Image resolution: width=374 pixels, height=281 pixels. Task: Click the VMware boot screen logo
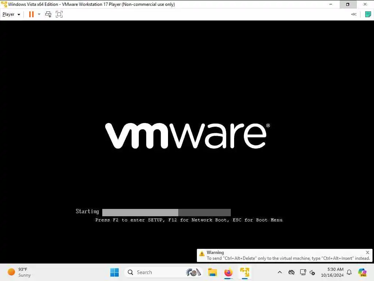tap(187, 135)
